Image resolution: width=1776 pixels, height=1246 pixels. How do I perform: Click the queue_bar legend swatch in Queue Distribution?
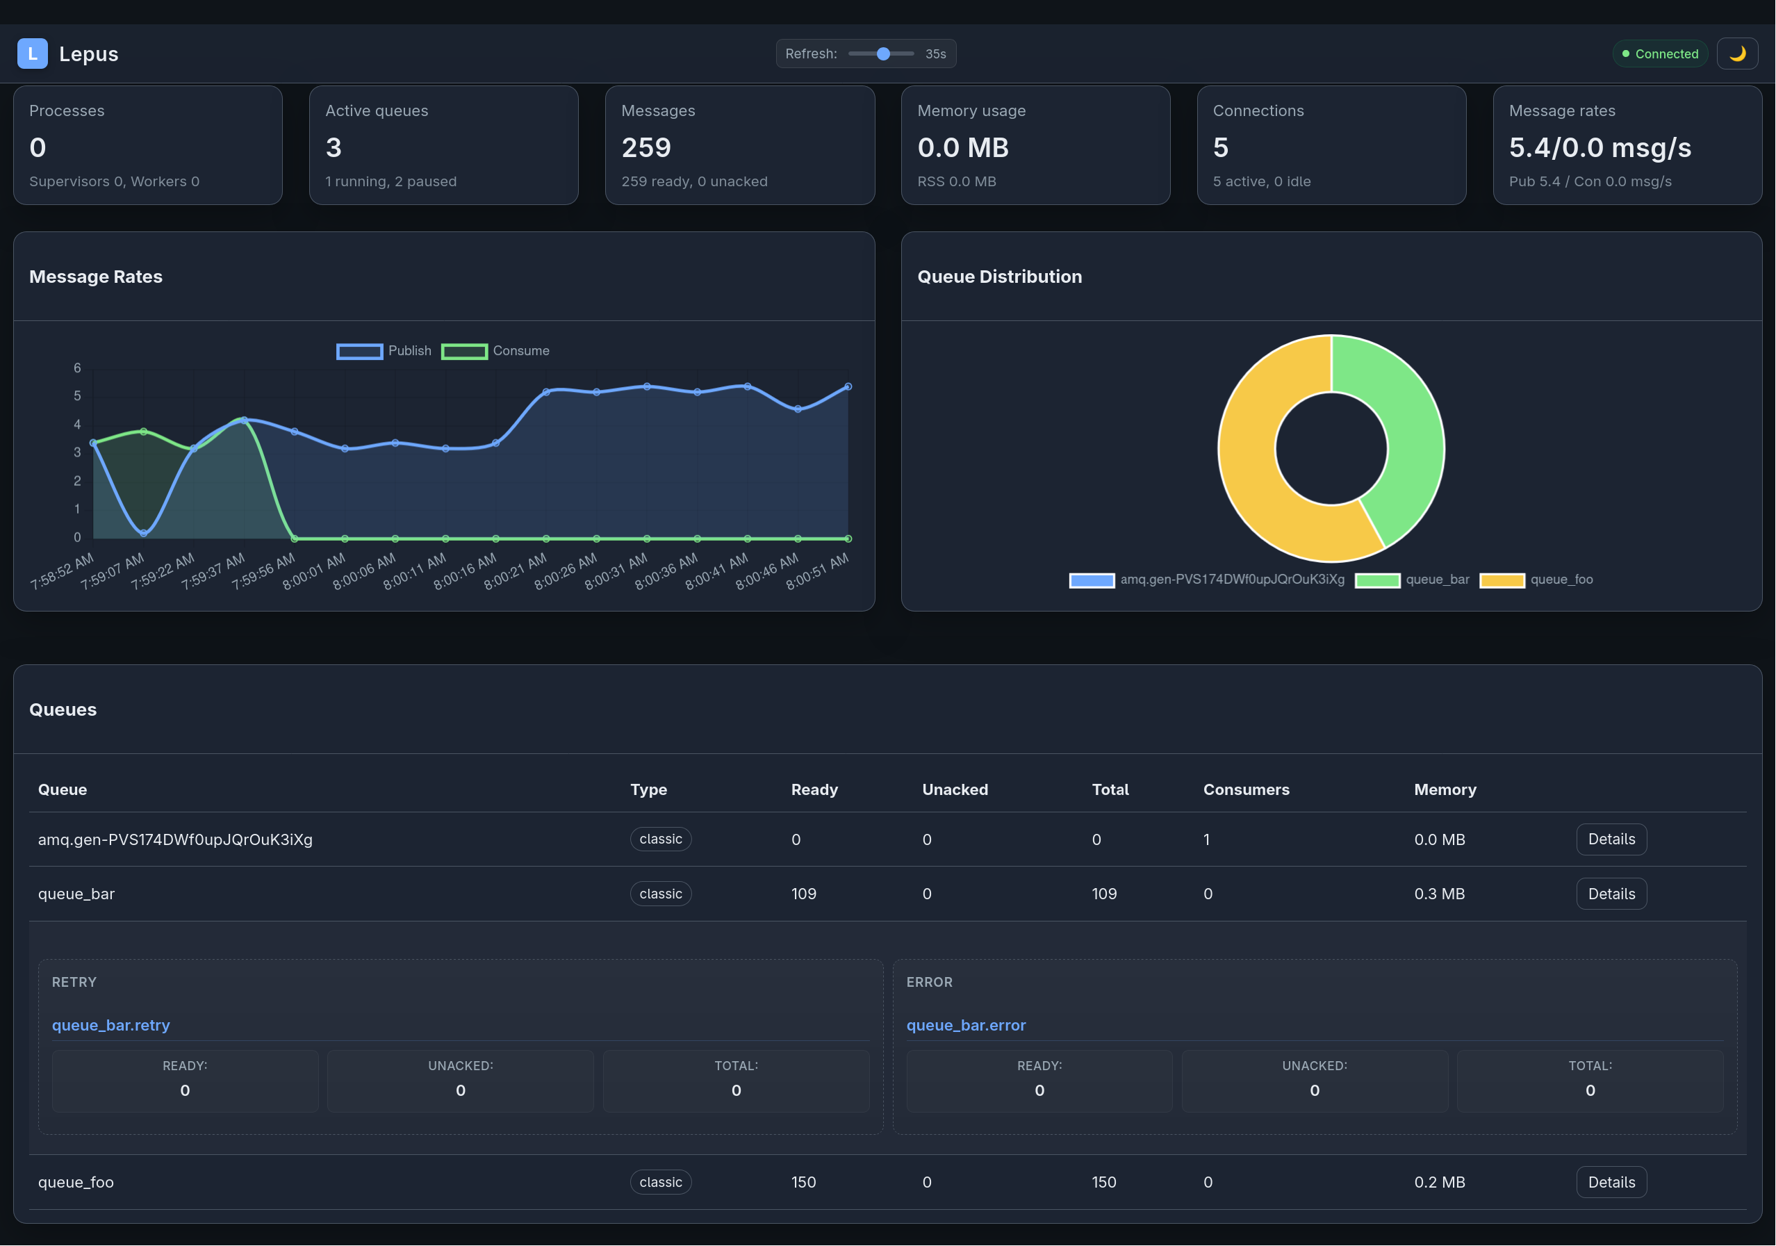tap(1378, 580)
